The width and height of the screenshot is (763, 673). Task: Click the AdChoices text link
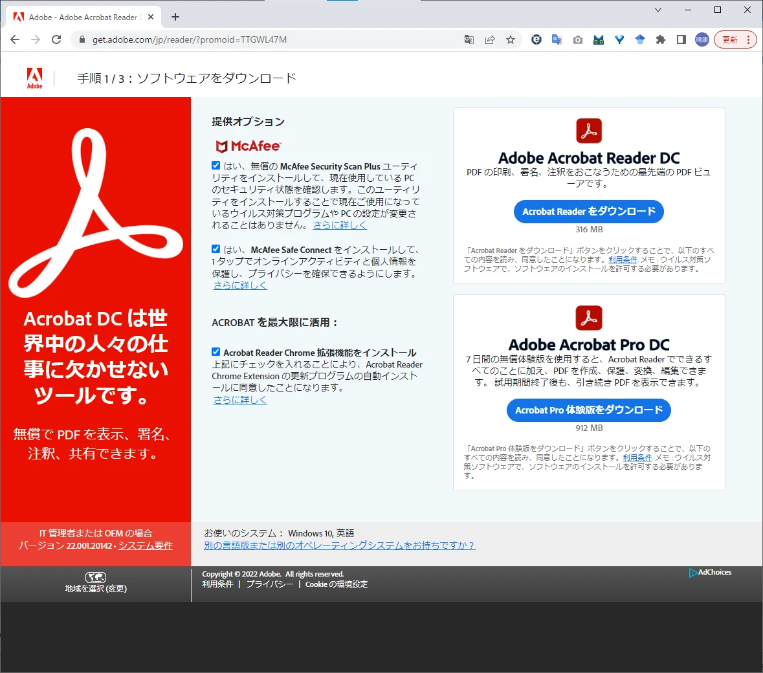point(715,572)
